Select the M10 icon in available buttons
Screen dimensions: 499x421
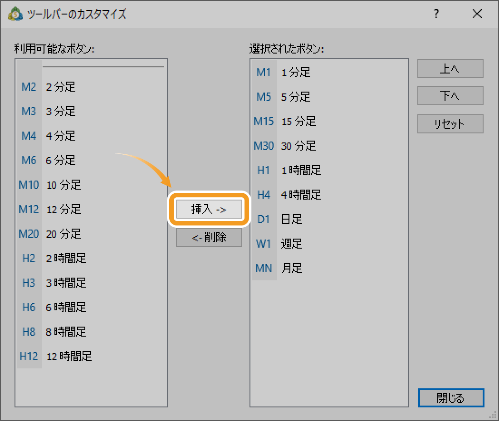pyautogui.click(x=29, y=185)
